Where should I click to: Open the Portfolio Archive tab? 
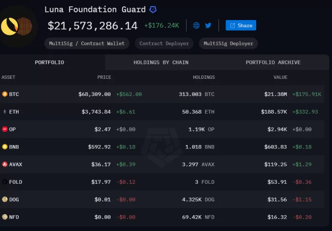[x=273, y=63]
